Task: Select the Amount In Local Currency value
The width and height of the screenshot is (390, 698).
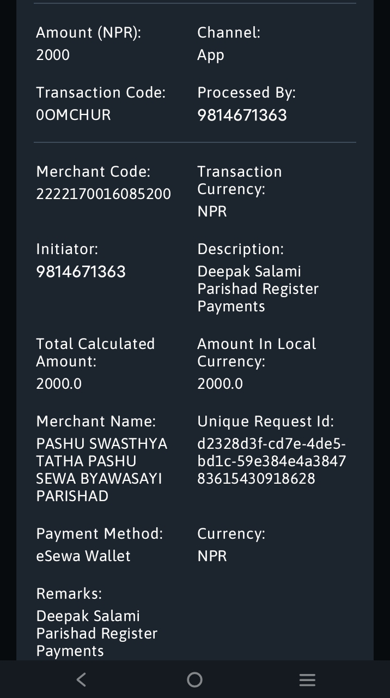Action: (x=220, y=384)
